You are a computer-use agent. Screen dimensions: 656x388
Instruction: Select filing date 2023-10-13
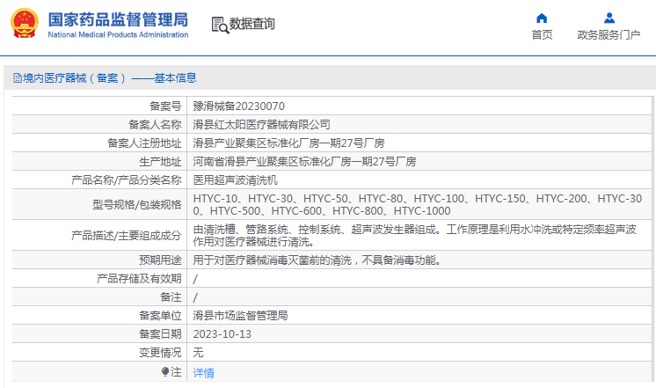point(222,334)
